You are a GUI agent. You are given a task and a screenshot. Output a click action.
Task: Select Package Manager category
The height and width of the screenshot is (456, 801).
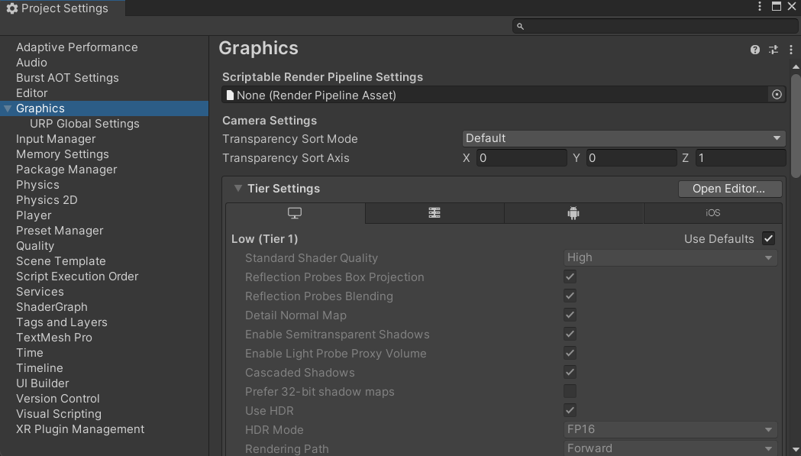66,170
